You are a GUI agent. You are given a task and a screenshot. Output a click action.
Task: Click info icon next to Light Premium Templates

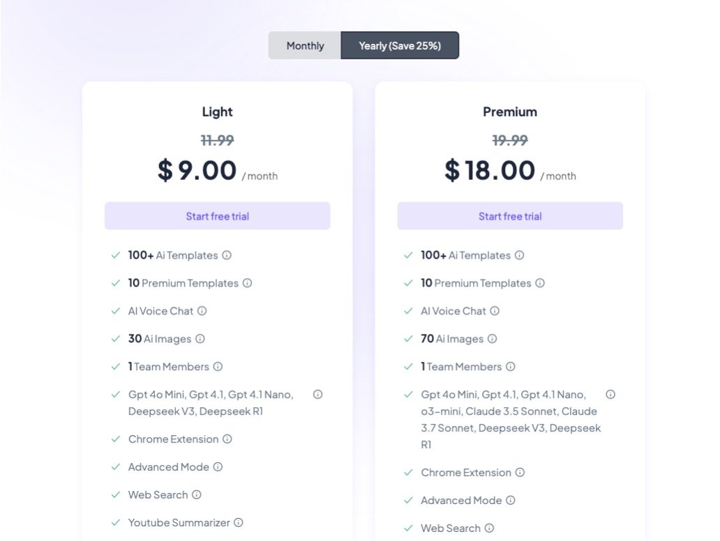point(247,283)
